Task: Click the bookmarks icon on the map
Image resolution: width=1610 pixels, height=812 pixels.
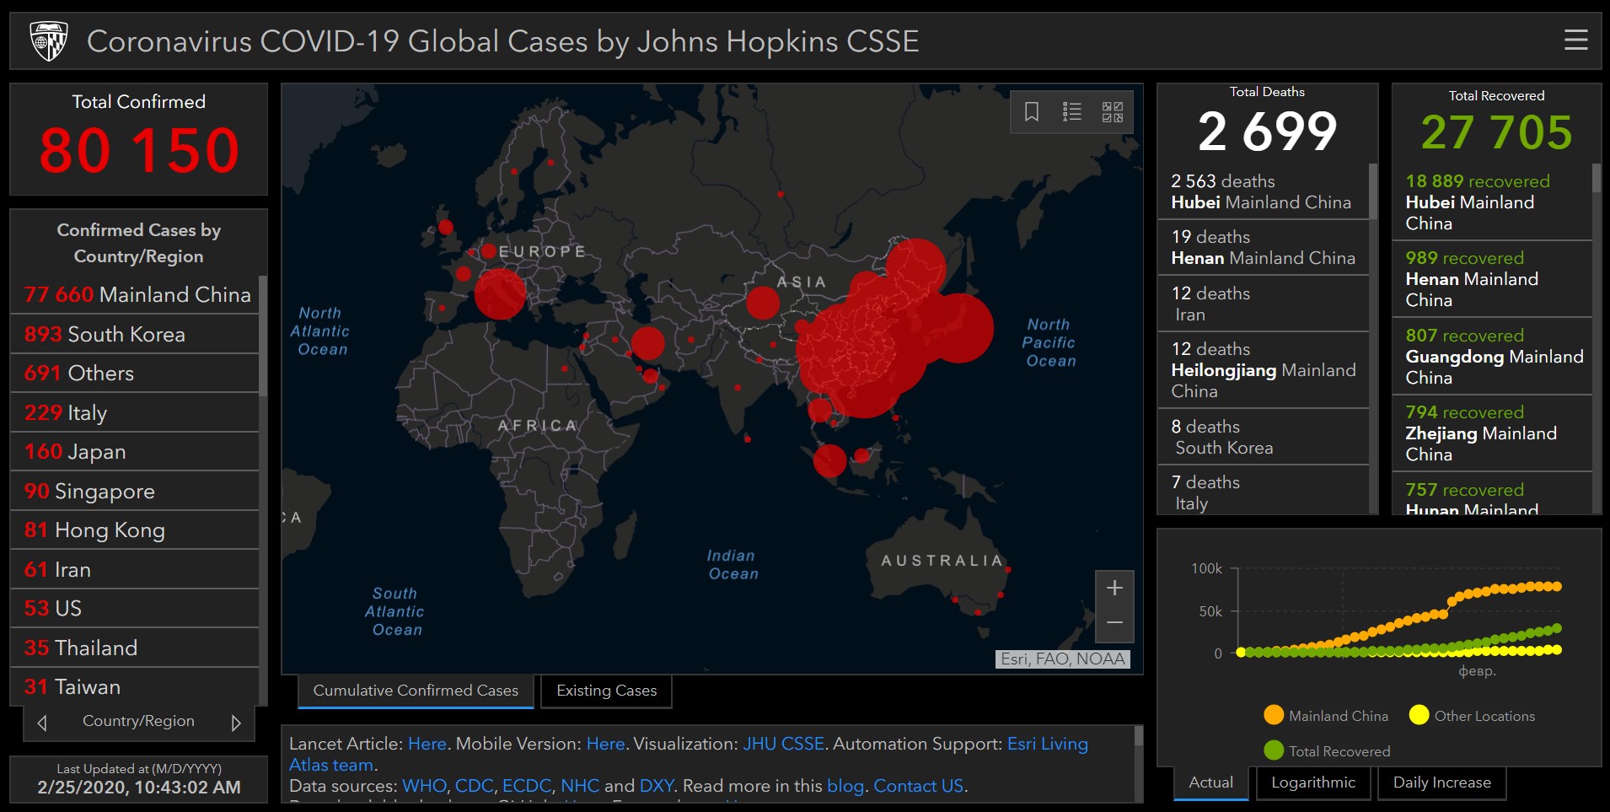Action: coord(1031,112)
